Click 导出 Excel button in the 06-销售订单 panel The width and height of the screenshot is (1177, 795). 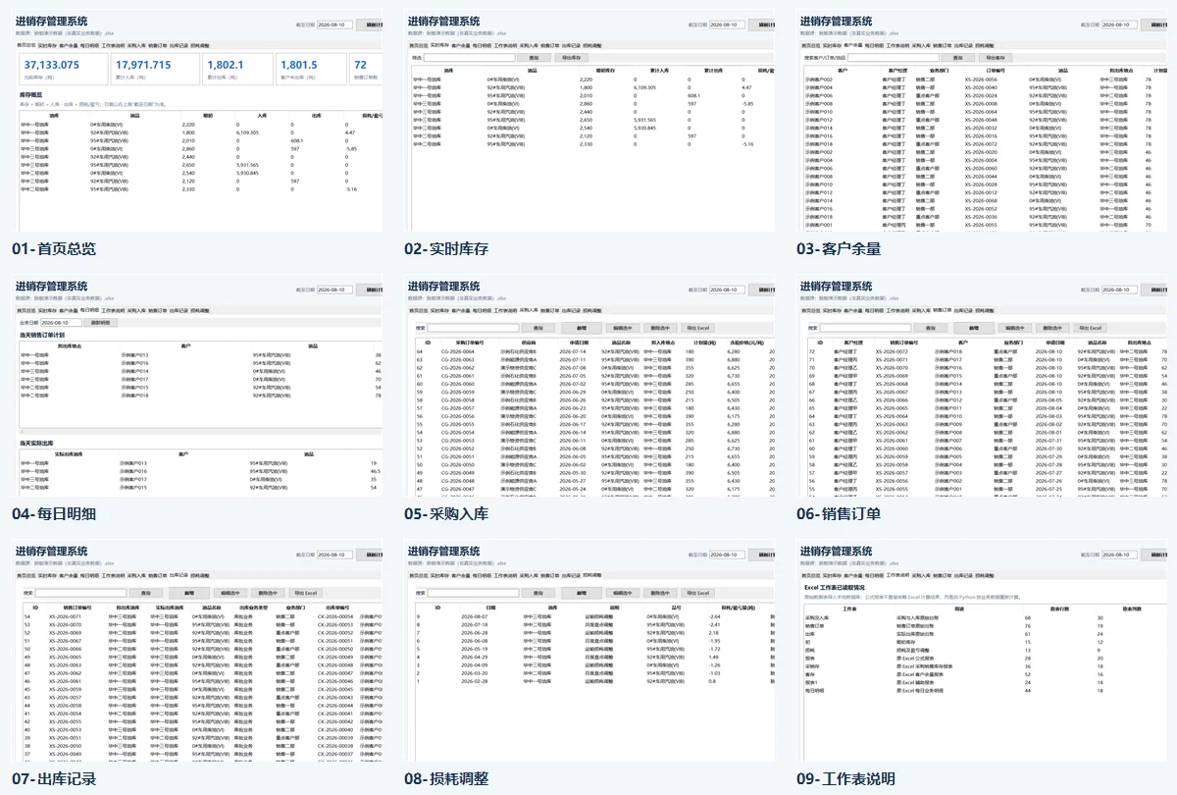(1090, 328)
